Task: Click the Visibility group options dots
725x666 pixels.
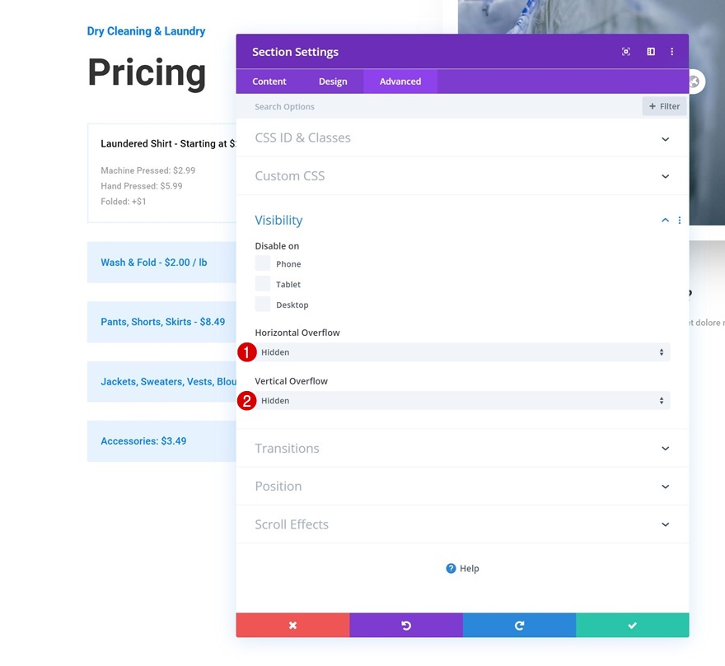Action: (680, 221)
